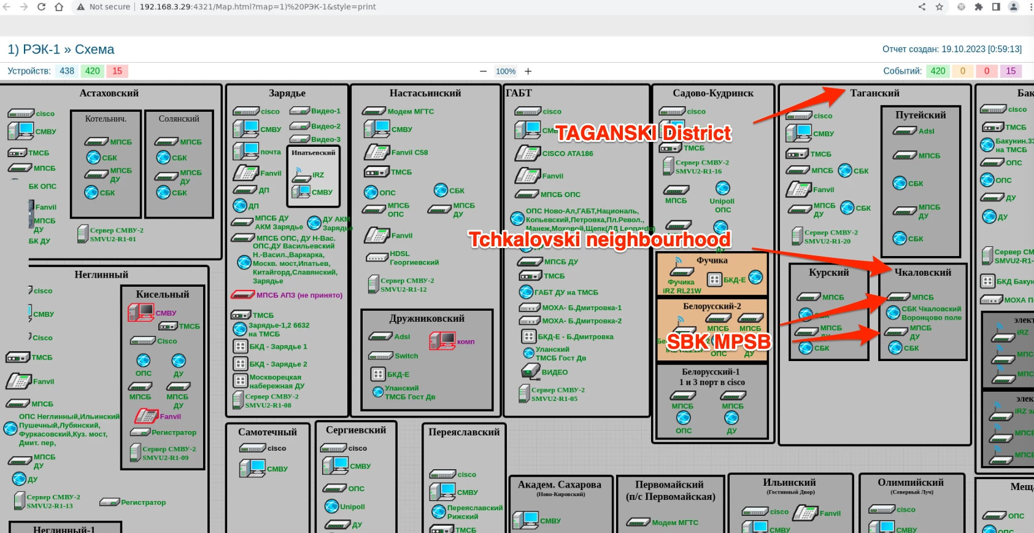Select the Unipoll ОПС globe in Садово-Кудринск
The height and width of the screenshot is (533, 1034).
click(x=723, y=188)
